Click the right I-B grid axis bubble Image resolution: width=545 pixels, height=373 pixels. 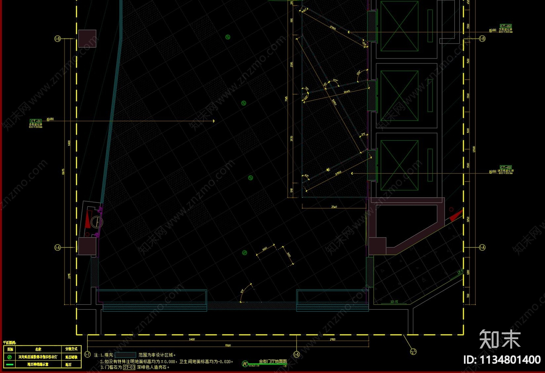482,39
